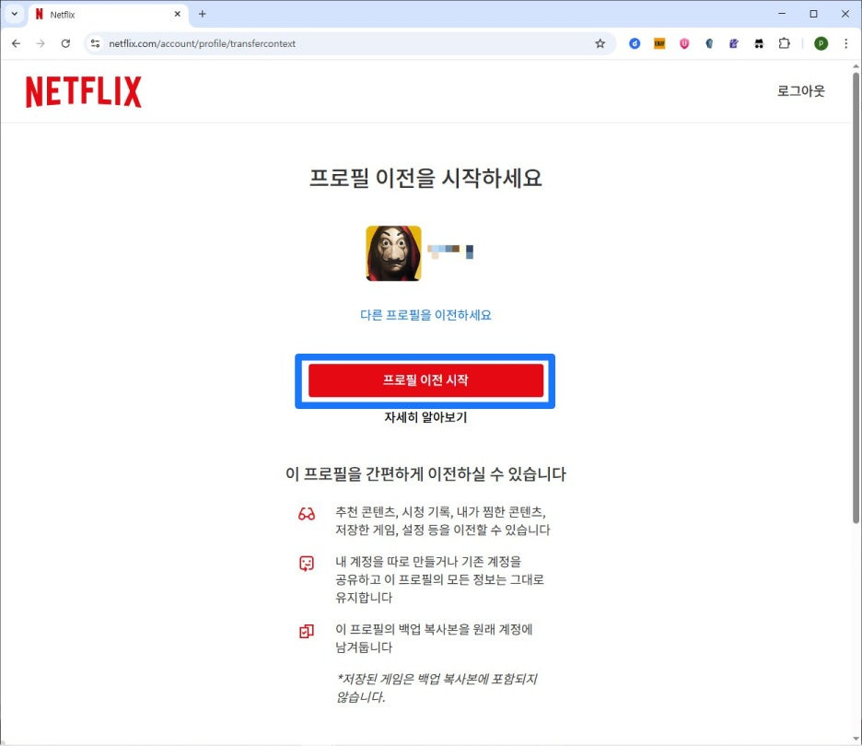Open the blue circular extension icon
Screen dimensions: 862x746
[x=635, y=43]
